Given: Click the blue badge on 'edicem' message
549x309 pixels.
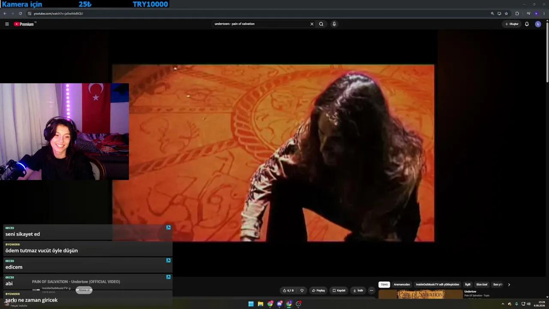Looking at the screenshot, I should tap(169, 261).
